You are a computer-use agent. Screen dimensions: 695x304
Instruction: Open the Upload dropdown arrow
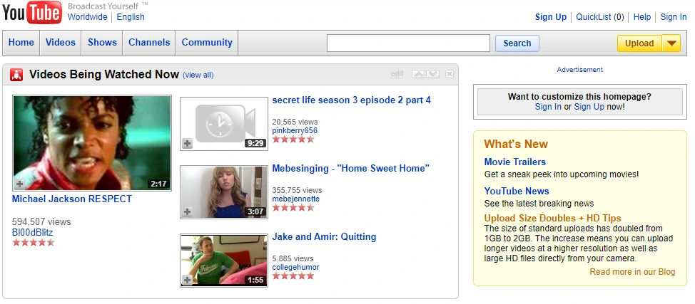tap(671, 43)
